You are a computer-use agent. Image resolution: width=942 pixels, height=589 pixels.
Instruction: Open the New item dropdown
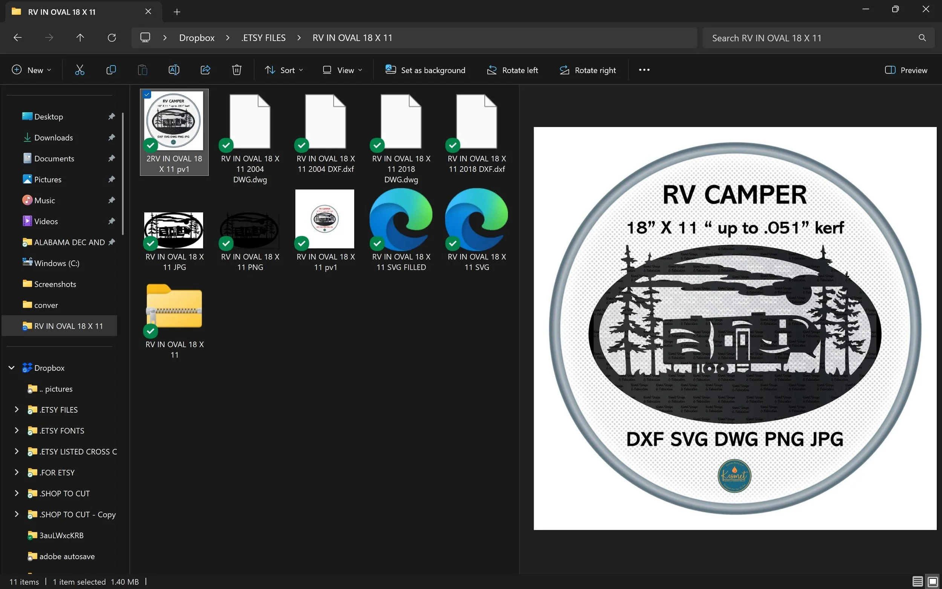(32, 70)
